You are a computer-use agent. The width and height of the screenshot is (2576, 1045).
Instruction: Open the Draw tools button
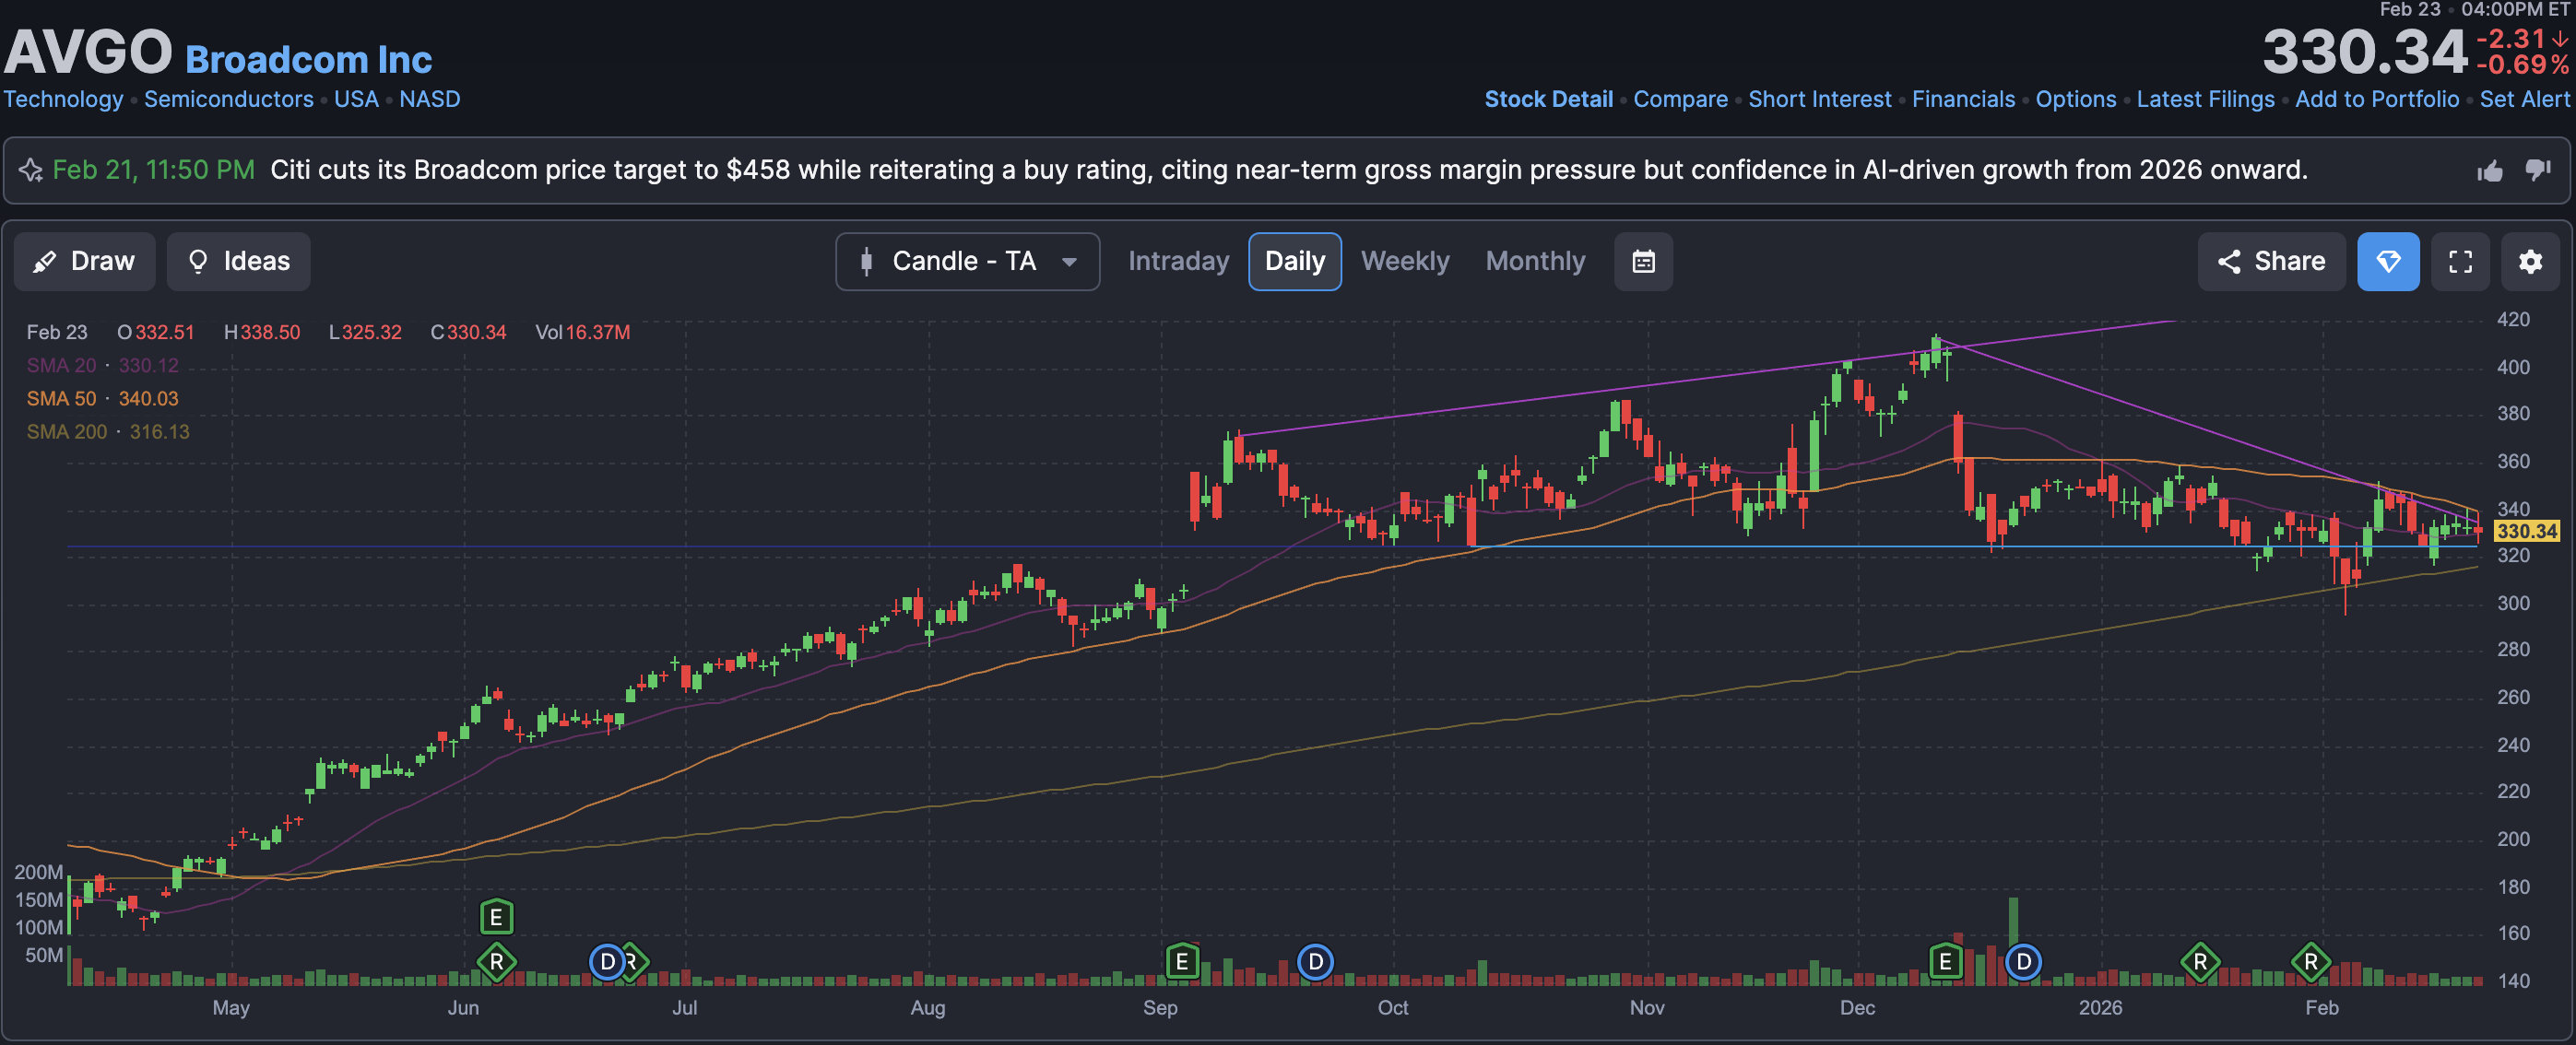click(85, 262)
